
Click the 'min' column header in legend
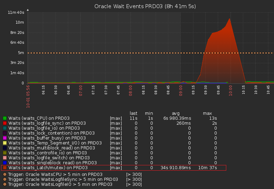149,113
